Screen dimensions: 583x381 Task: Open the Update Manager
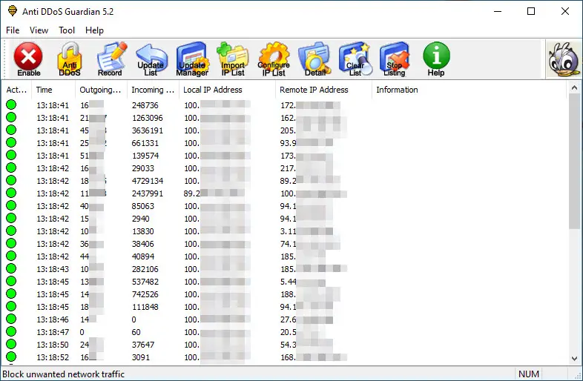point(192,59)
